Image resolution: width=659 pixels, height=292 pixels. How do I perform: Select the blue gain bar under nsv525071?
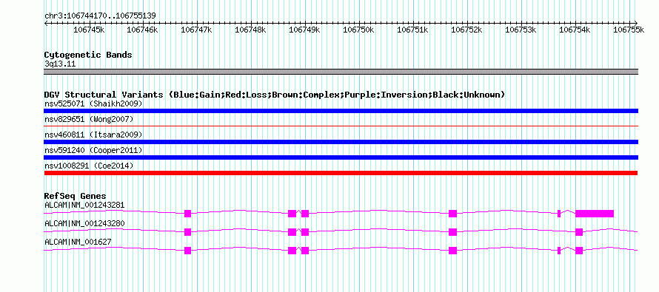[x=341, y=111]
